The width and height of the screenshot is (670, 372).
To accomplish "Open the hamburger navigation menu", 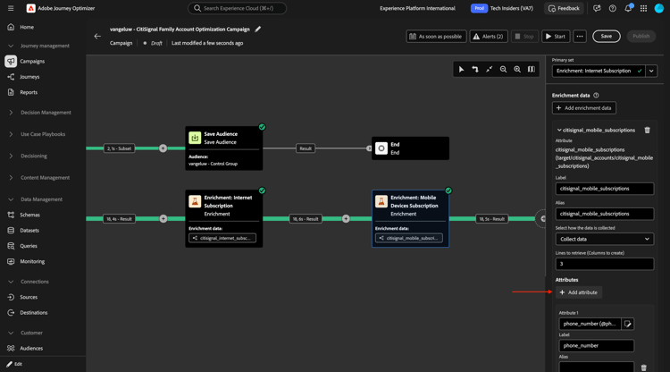I will click(x=11, y=8).
